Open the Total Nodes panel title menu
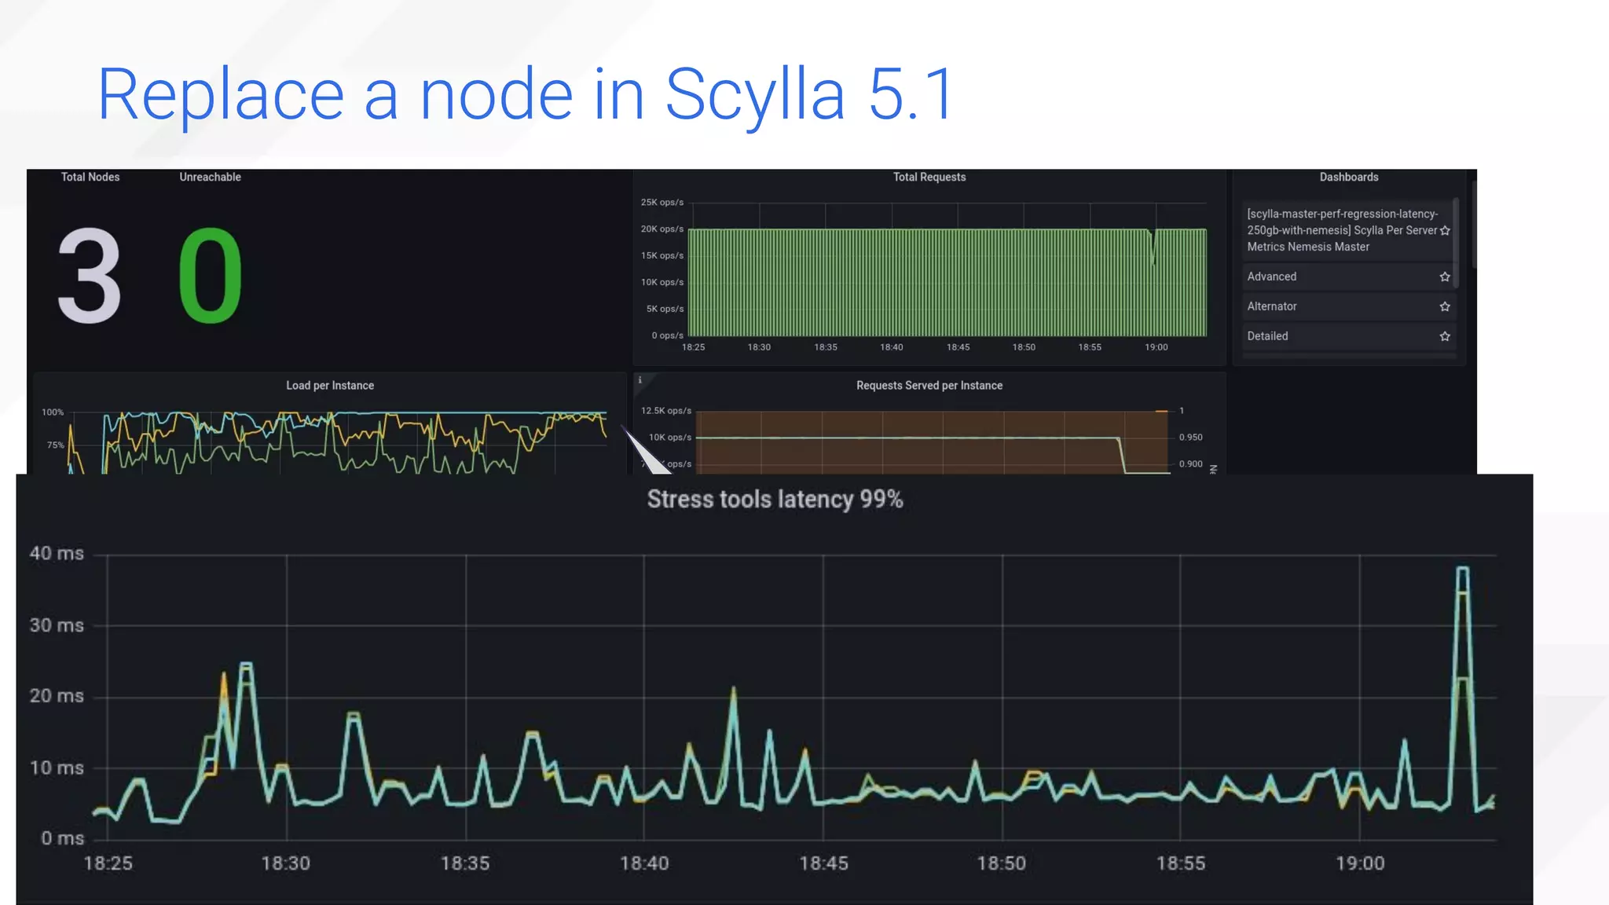1609x905 pixels. (x=90, y=178)
